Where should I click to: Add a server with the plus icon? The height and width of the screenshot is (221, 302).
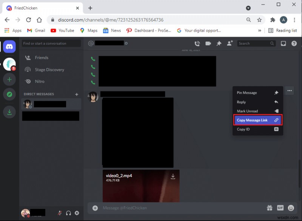[x=9, y=79]
